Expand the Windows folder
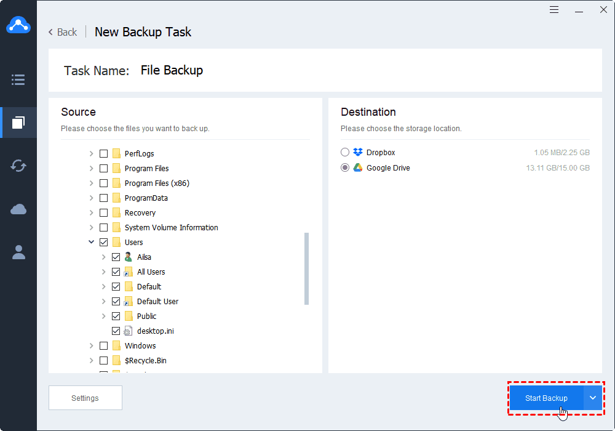615x431 pixels. pyautogui.click(x=91, y=345)
